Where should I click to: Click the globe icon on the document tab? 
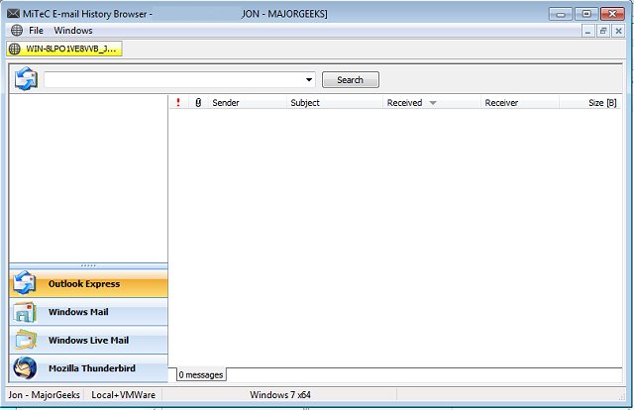pos(15,49)
